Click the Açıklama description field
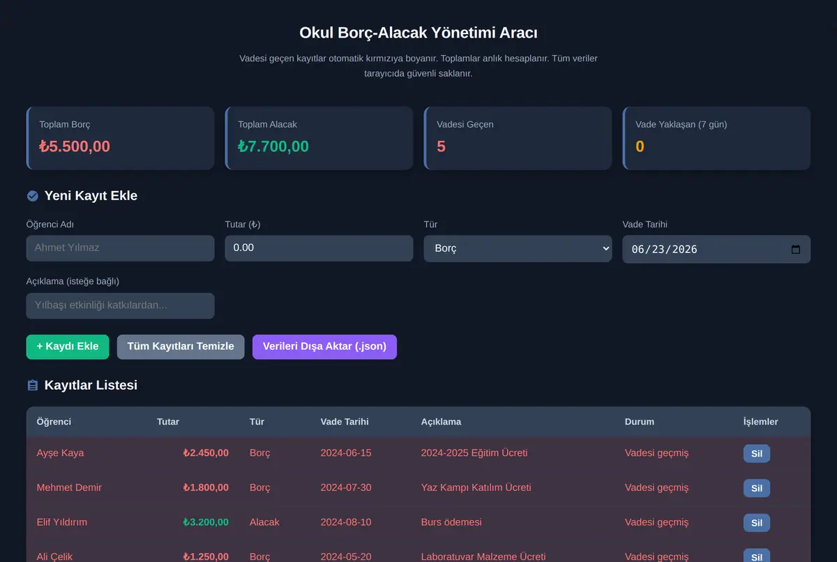This screenshot has height=562, width=837. coord(120,305)
